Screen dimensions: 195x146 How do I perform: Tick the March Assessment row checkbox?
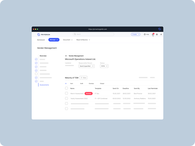tap(67, 93)
